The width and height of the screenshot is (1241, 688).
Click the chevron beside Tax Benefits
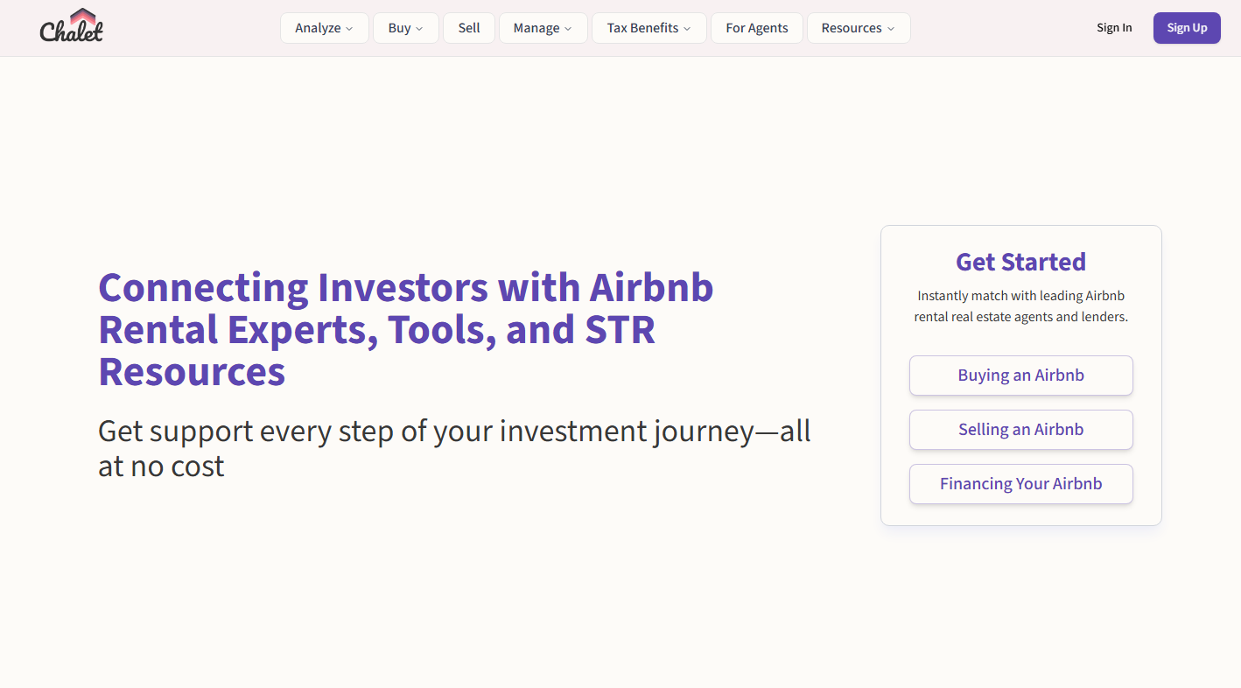click(x=687, y=29)
